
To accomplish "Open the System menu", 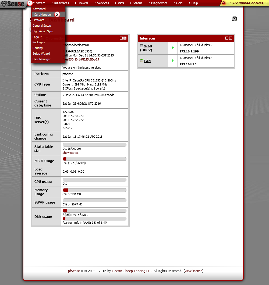I will (x=40, y=3).
